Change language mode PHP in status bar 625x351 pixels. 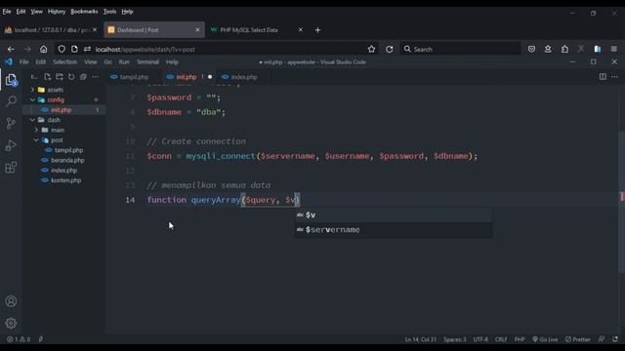(520, 339)
